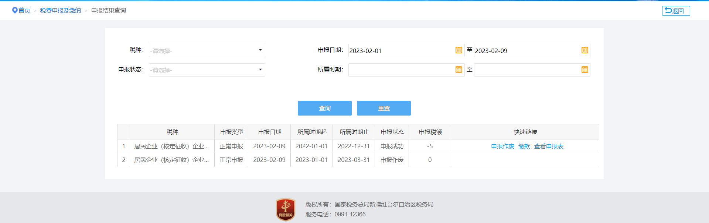This screenshot has width=709, height=223.
Task: Click 正常申报 type cell in row 1
Action: pos(232,146)
